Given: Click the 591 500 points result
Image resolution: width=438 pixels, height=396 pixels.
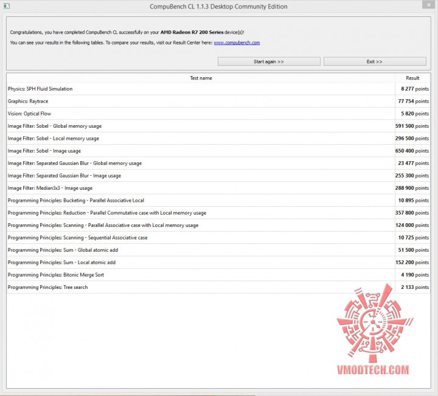Looking at the screenshot, I should tap(412, 126).
